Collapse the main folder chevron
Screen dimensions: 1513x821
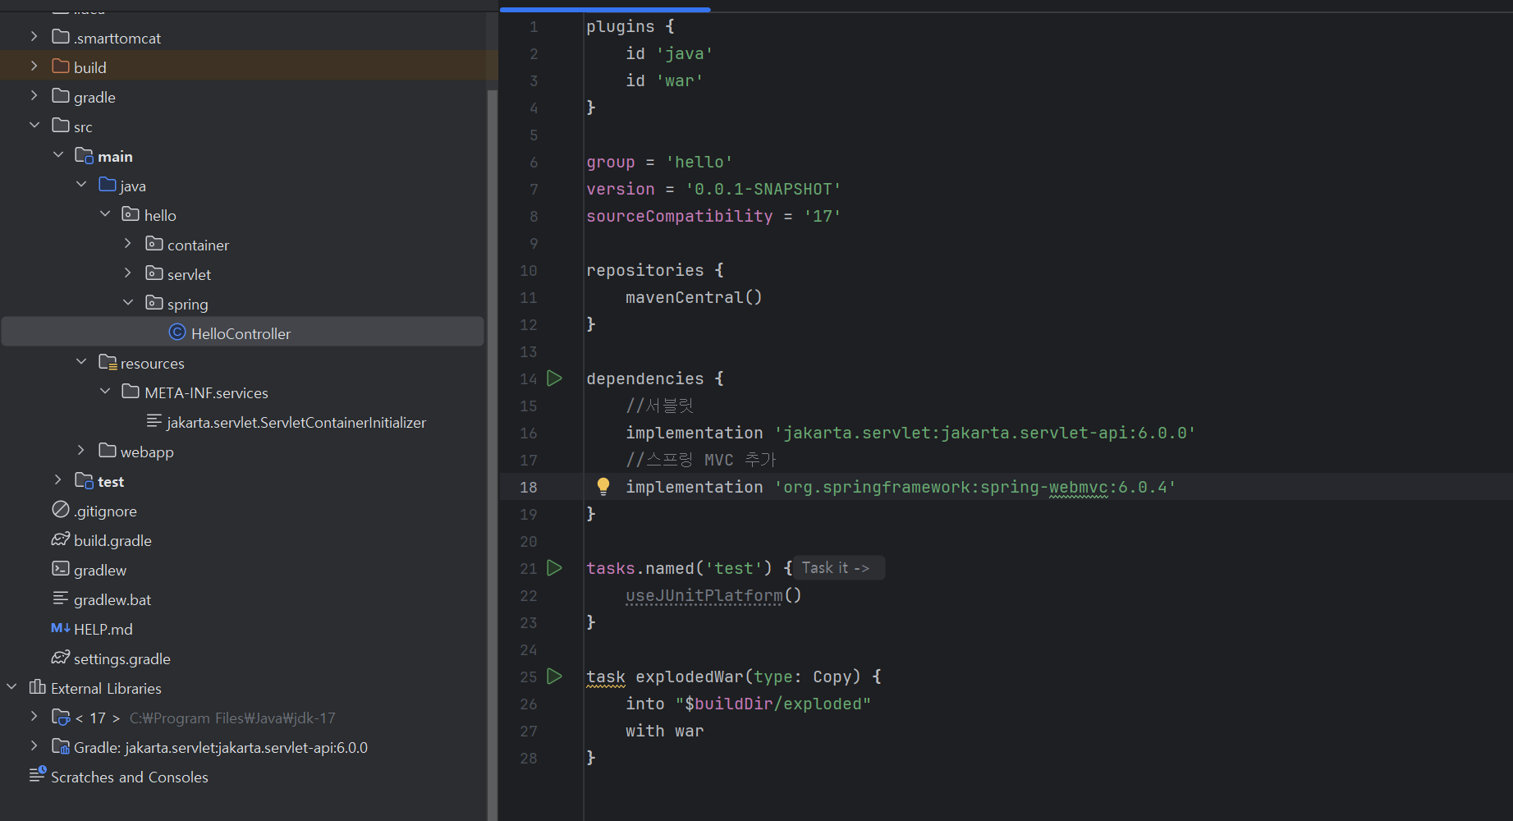coord(58,155)
